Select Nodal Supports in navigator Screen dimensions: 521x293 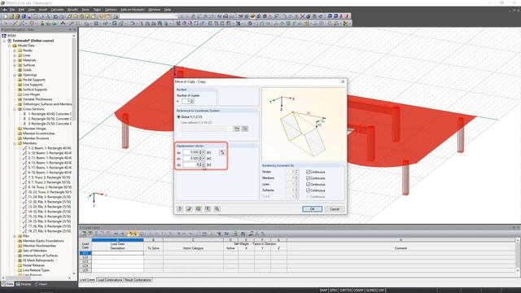click(x=34, y=80)
